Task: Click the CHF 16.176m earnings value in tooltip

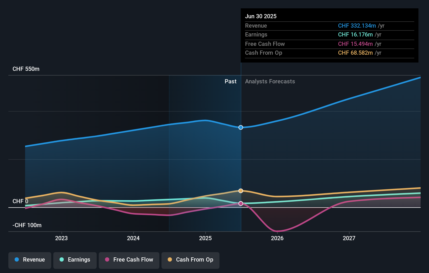Action: [x=355, y=35]
